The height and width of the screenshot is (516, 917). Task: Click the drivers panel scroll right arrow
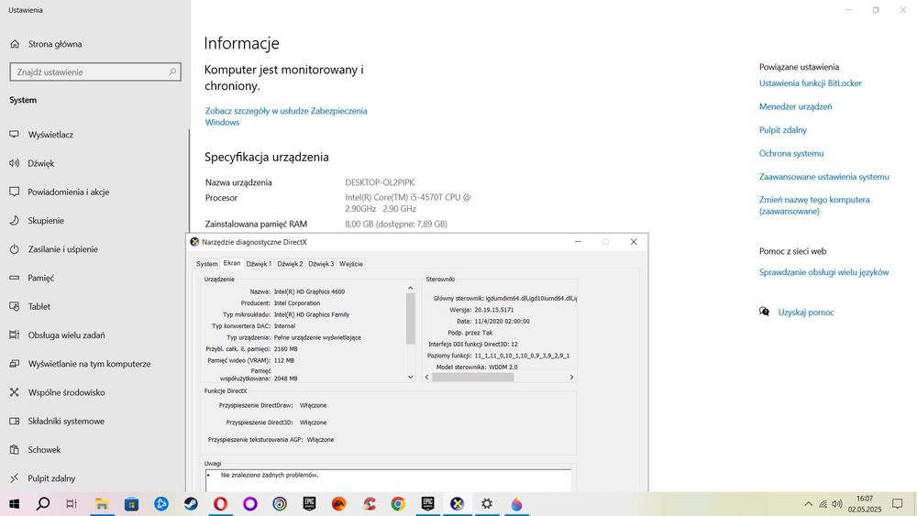tap(571, 377)
